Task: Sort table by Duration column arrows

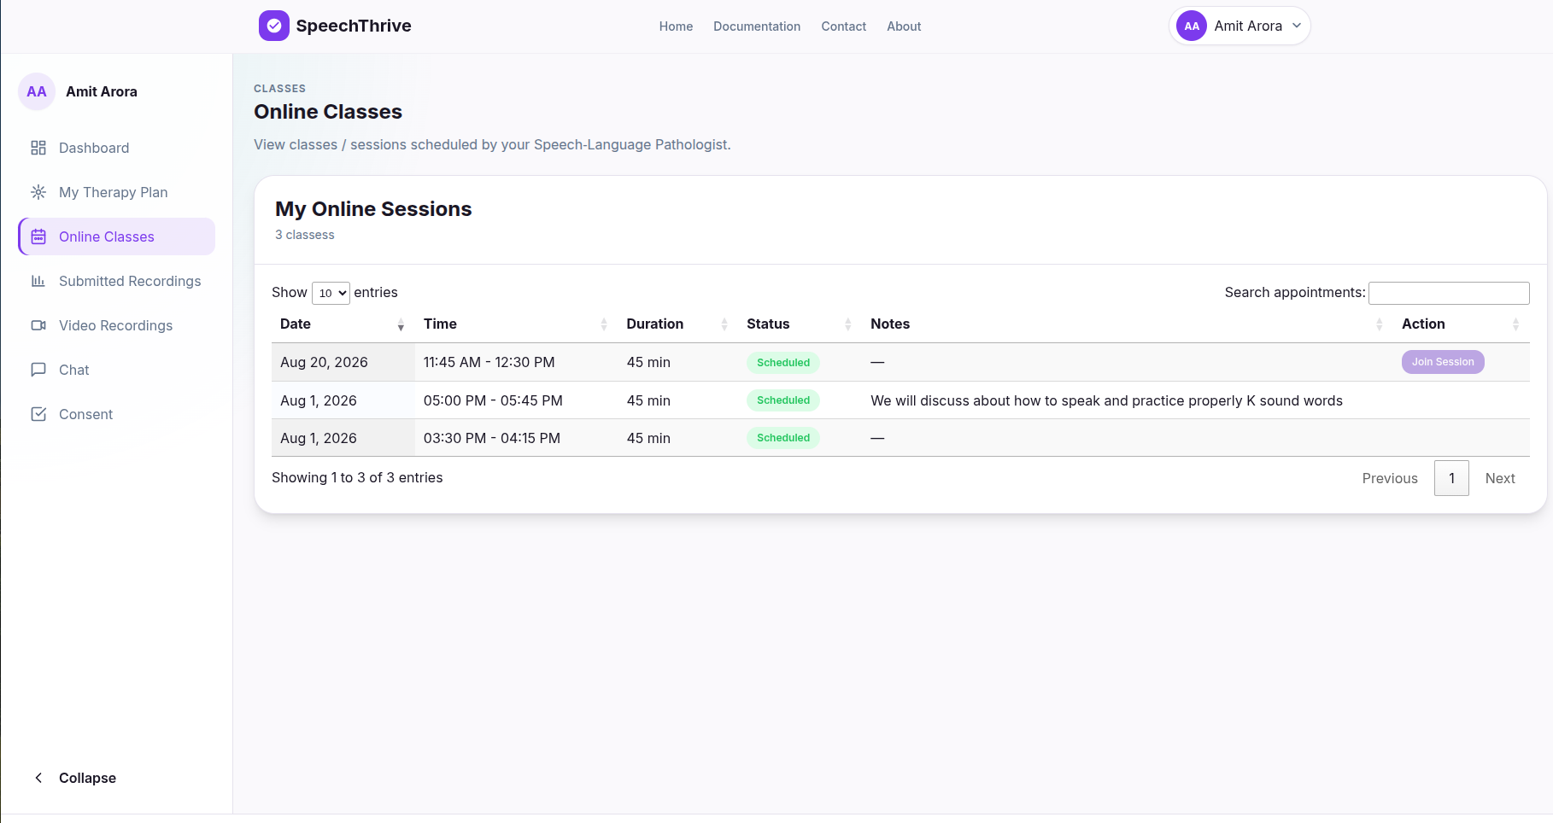Action: [x=724, y=324]
